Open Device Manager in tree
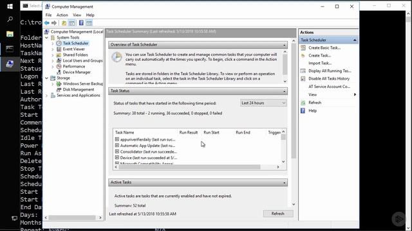This screenshot has width=412, height=231. 77,72
